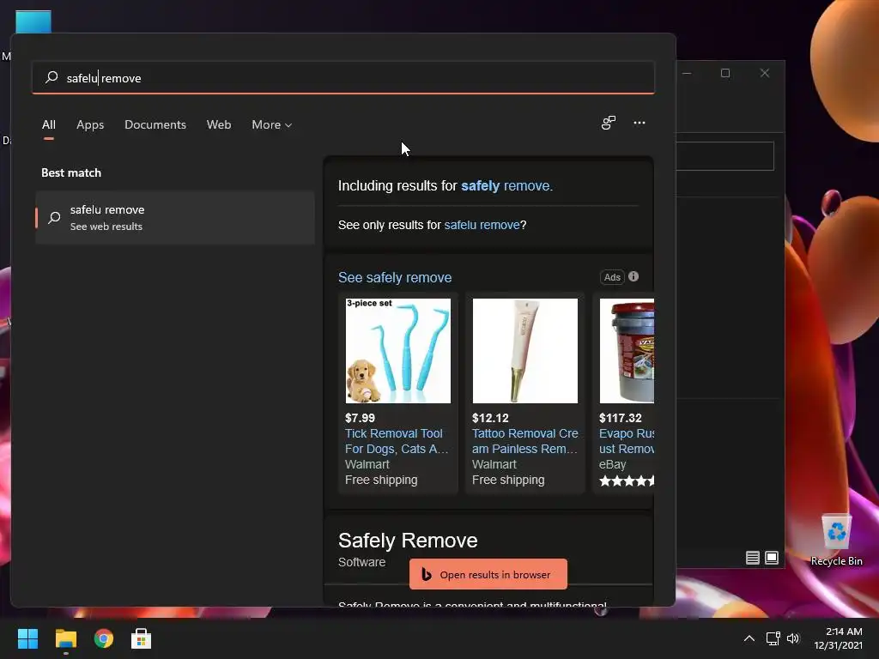The height and width of the screenshot is (659, 879).
Task: Maximize the background window
Action: click(725, 73)
